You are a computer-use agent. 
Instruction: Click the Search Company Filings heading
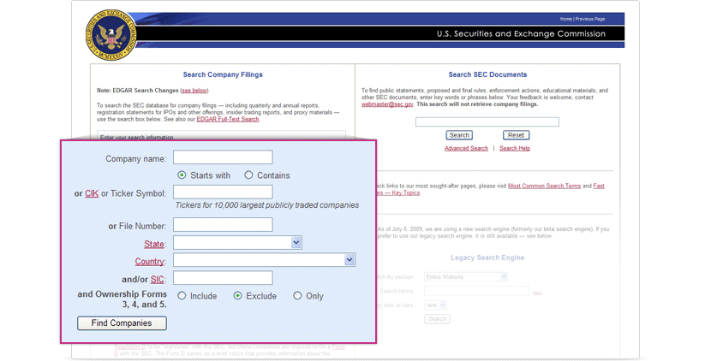click(x=223, y=74)
